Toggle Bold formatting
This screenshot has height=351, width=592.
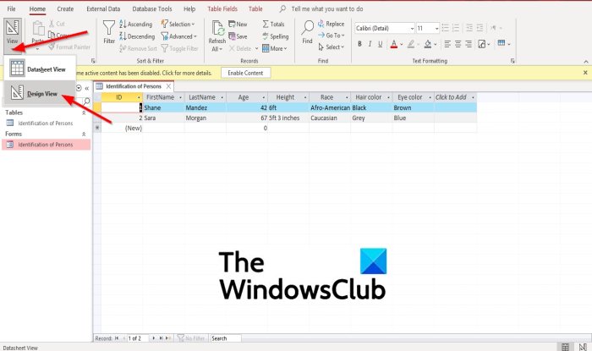359,44
